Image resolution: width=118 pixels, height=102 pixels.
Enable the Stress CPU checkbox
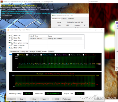12,36
